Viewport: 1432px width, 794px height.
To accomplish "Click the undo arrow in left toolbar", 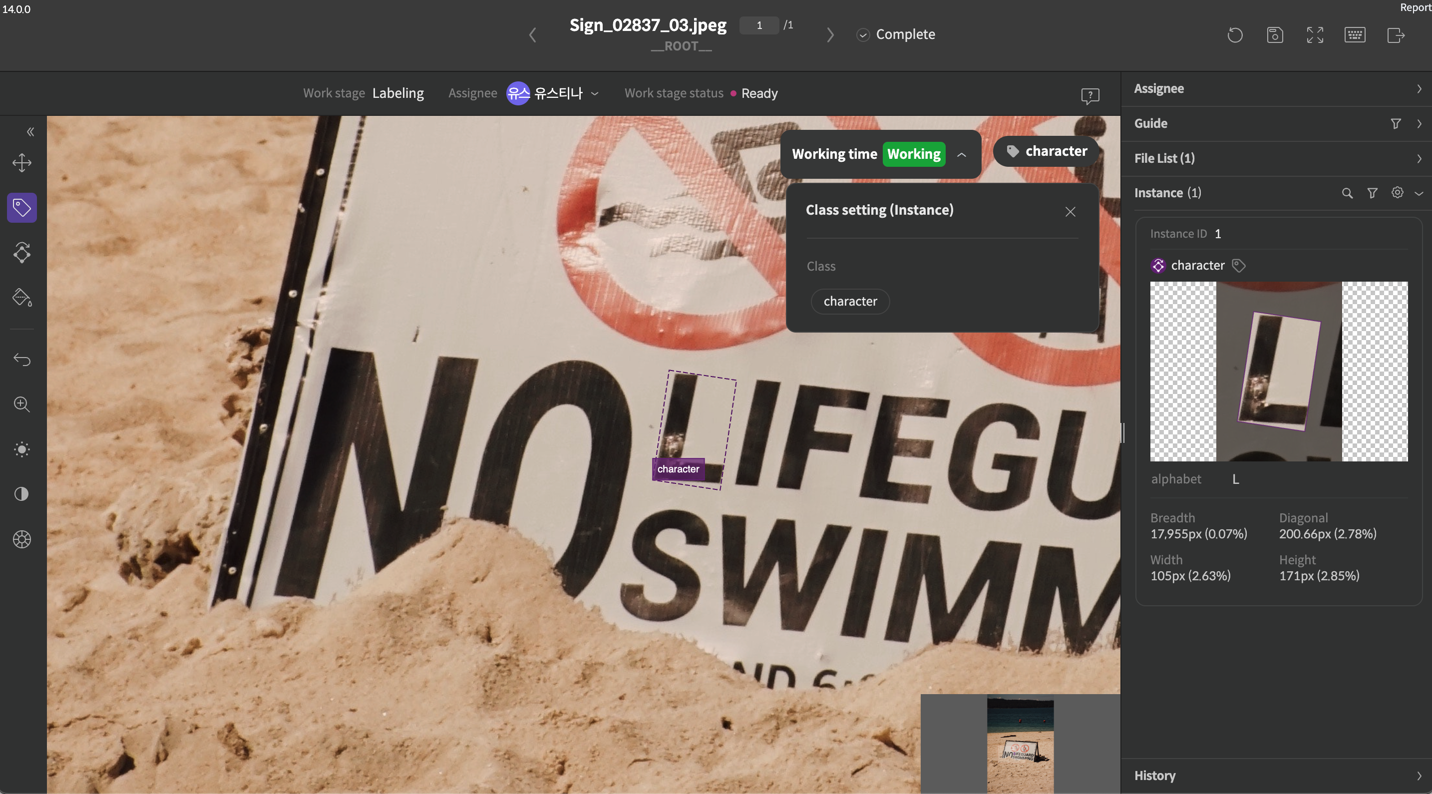I will click(x=21, y=359).
